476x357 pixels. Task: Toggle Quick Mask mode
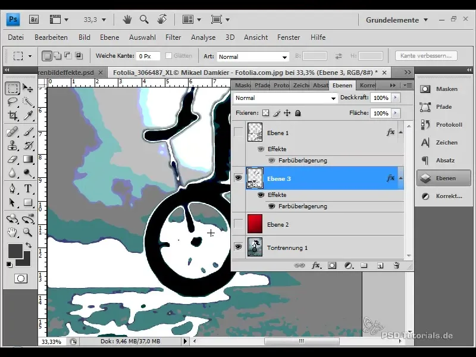pyautogui.click(x=21, y=278)
